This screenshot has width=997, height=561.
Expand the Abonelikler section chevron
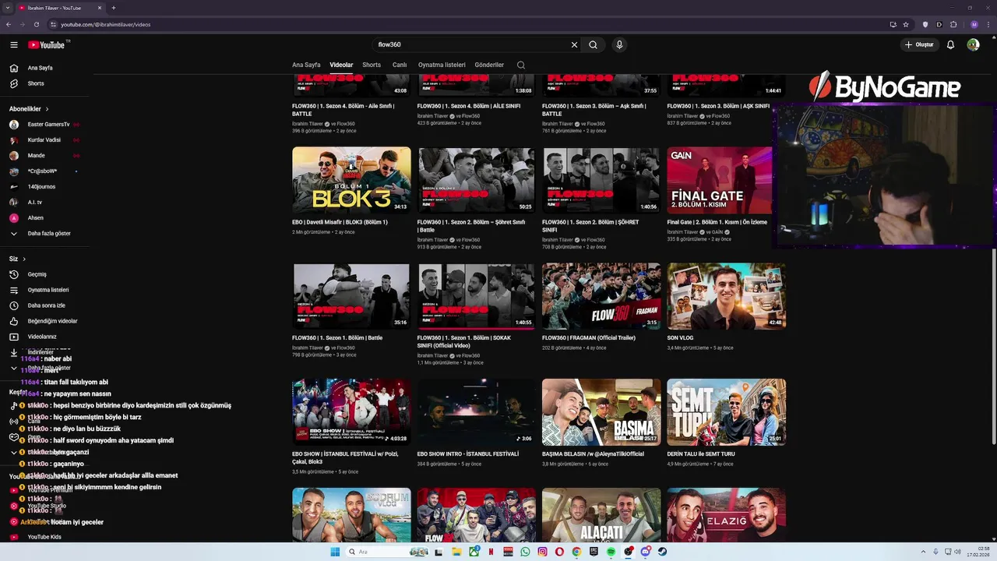47,109
